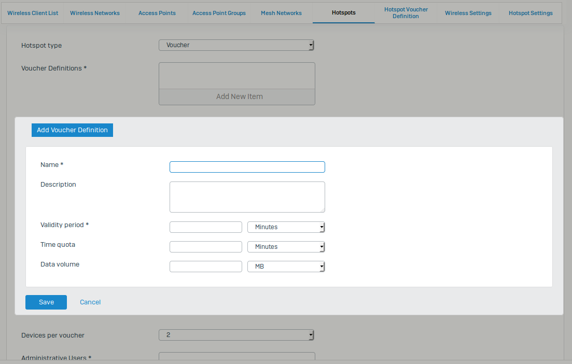
Task: Select the Mesh Networks tab
Action: [x=281, y=13]
